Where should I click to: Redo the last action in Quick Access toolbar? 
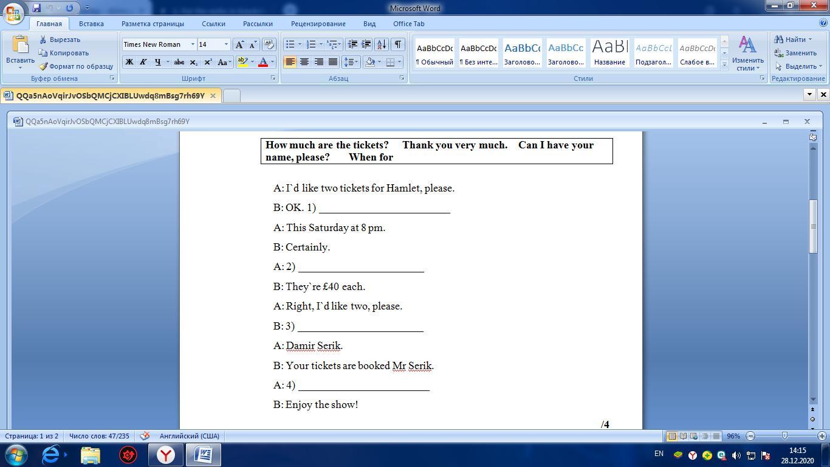coord(69,8)
